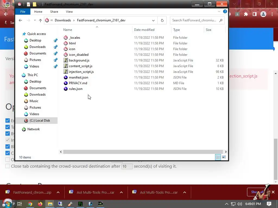Click Downloads in address breadcrumb
Screen dimensions: 278x208
point(63,20)
